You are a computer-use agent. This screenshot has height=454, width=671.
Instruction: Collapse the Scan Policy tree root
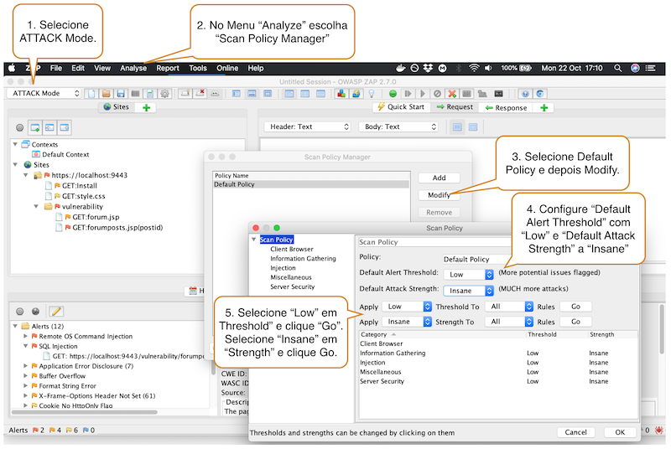[254, 240]
